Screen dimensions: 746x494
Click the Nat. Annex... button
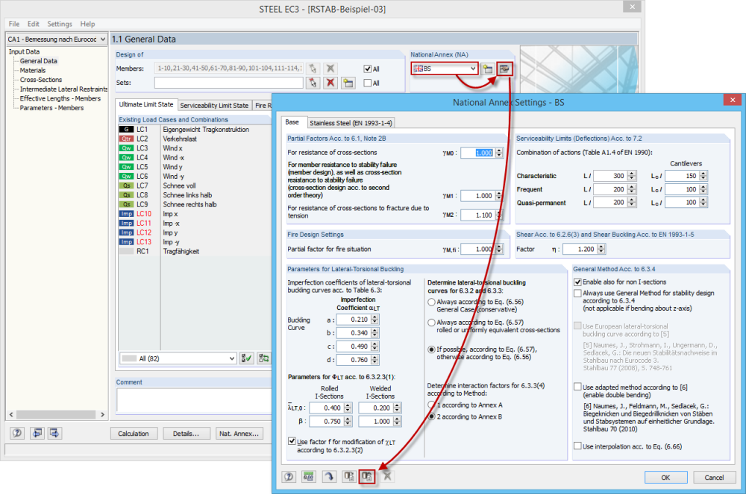coord(239,433)
